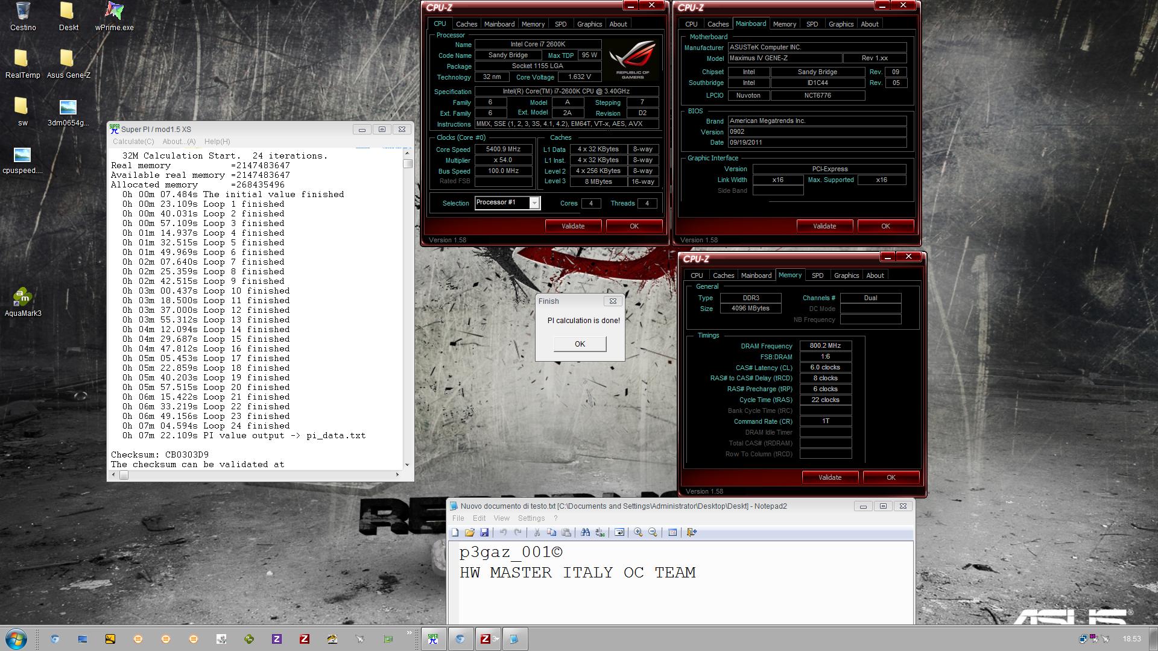
Task: Open Settings menu in Notepad2
Action: click(x=531, y=518)
